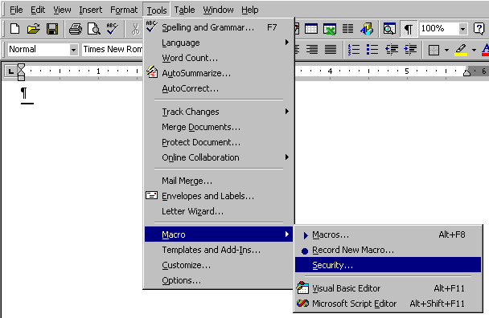Open the Edit menu
This screenshot has width=489, height=318.
38,10
